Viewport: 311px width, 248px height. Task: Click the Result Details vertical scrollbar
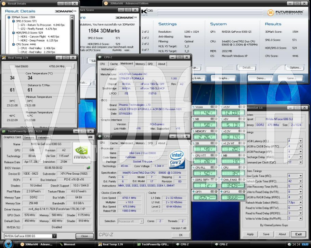tap(72, 35)
